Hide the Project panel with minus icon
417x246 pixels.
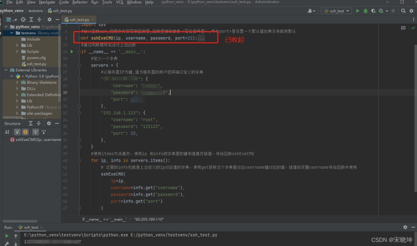coord(57,20)
